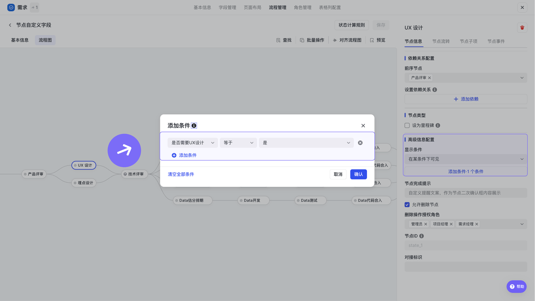Viewport: 535px width, 301px height.
Task: Expand the 等于 operator dropdown
Action: tap(238, 143)
